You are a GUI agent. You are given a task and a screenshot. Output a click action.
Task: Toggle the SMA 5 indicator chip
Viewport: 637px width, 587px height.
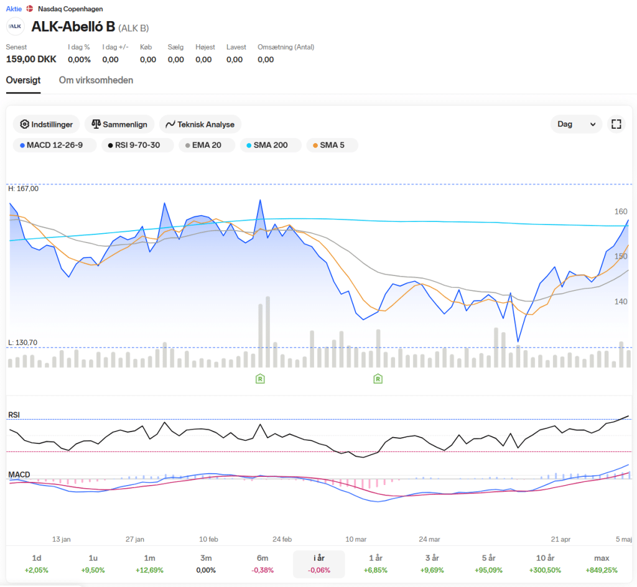pyautogui.click(x=332, y=146)
